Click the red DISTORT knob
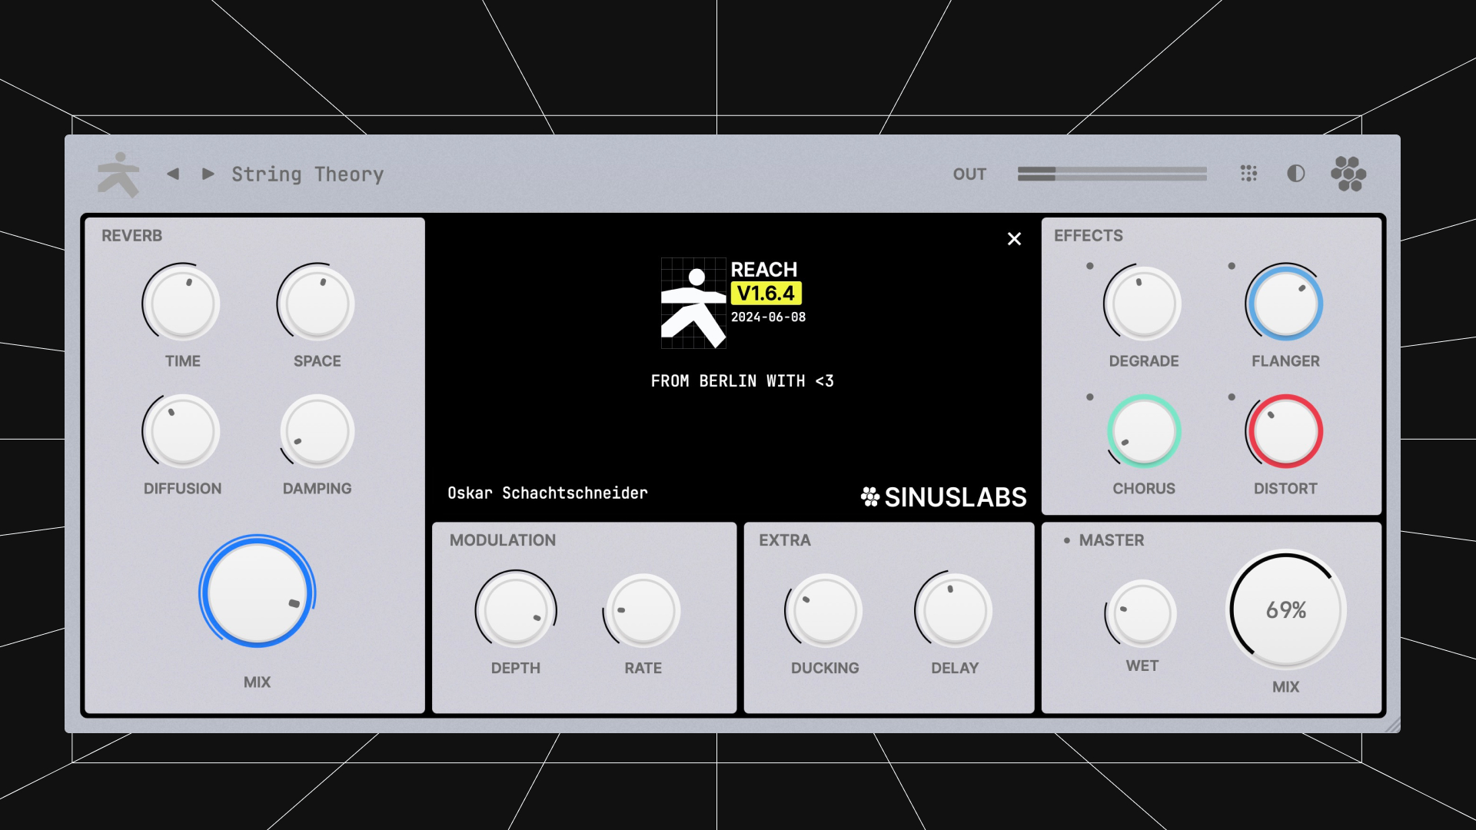 coord(1285,431)
